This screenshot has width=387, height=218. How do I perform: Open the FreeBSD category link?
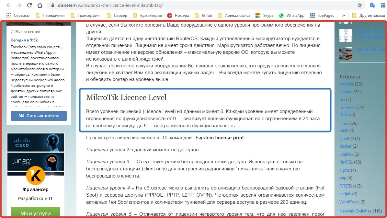(x=348, y=108)
